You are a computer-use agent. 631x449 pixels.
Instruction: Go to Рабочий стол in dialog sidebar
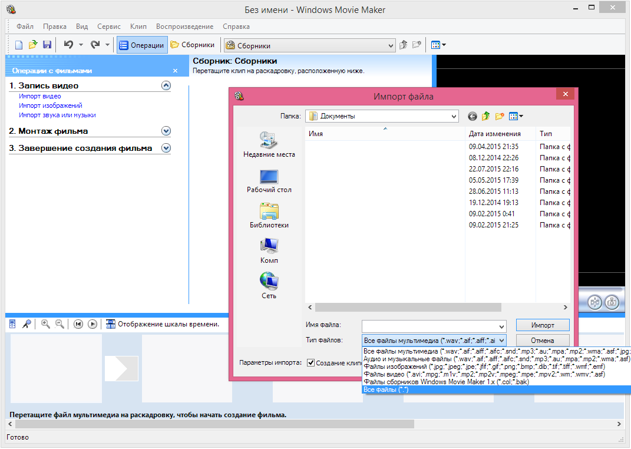(269, 180)
